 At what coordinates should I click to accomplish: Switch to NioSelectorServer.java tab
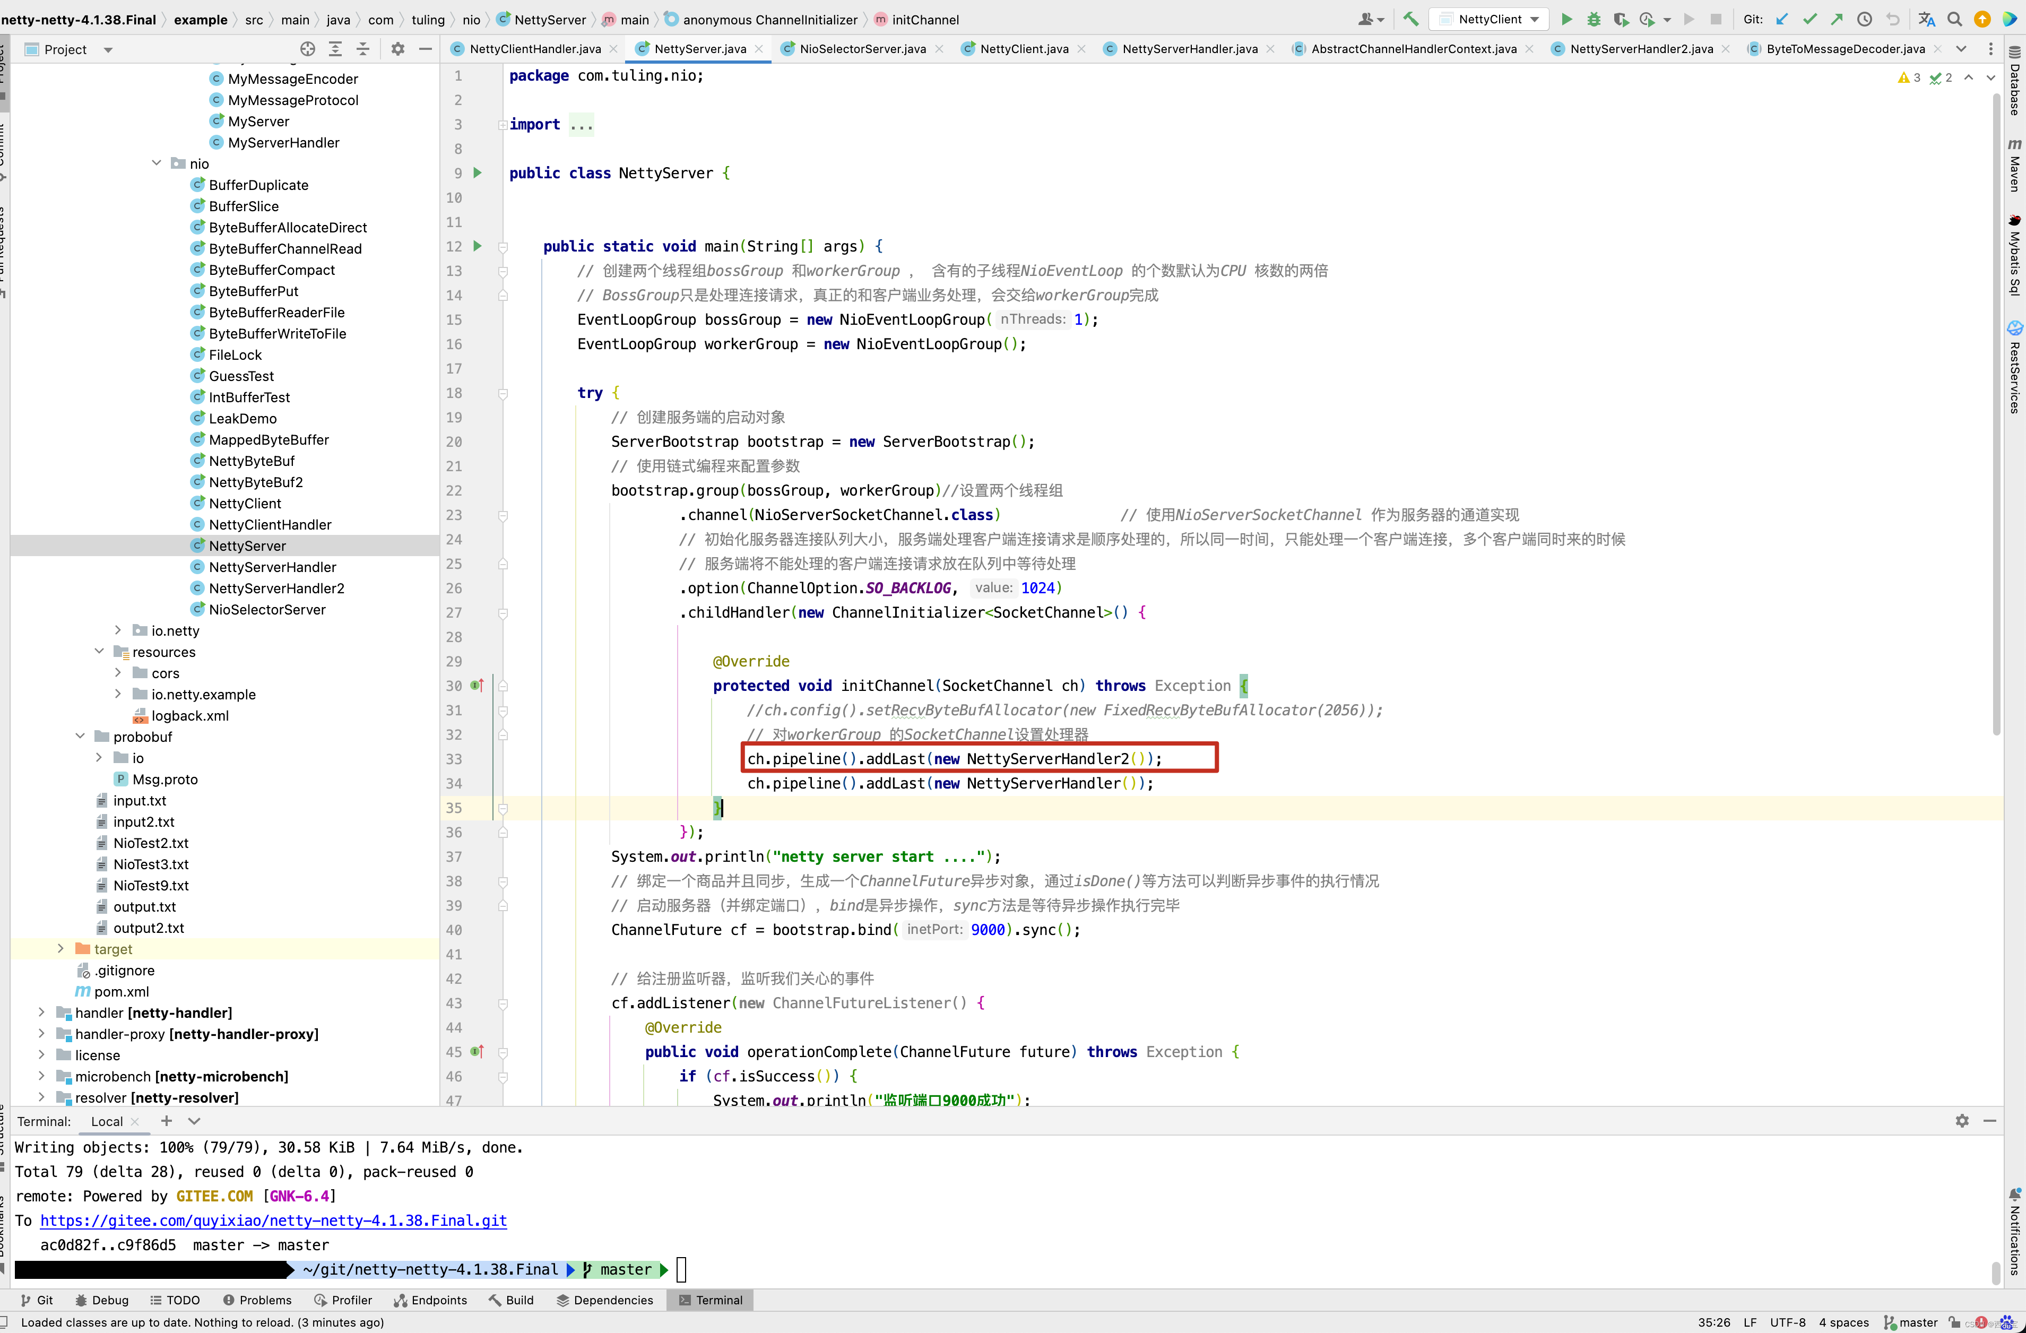pyautogui.click(x=862, y=49)
